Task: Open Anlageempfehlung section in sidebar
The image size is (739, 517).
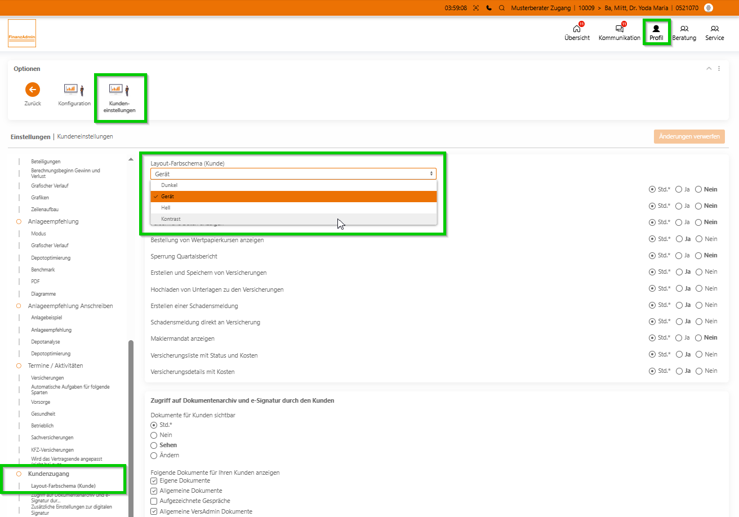Action: [x=53, y=222]
